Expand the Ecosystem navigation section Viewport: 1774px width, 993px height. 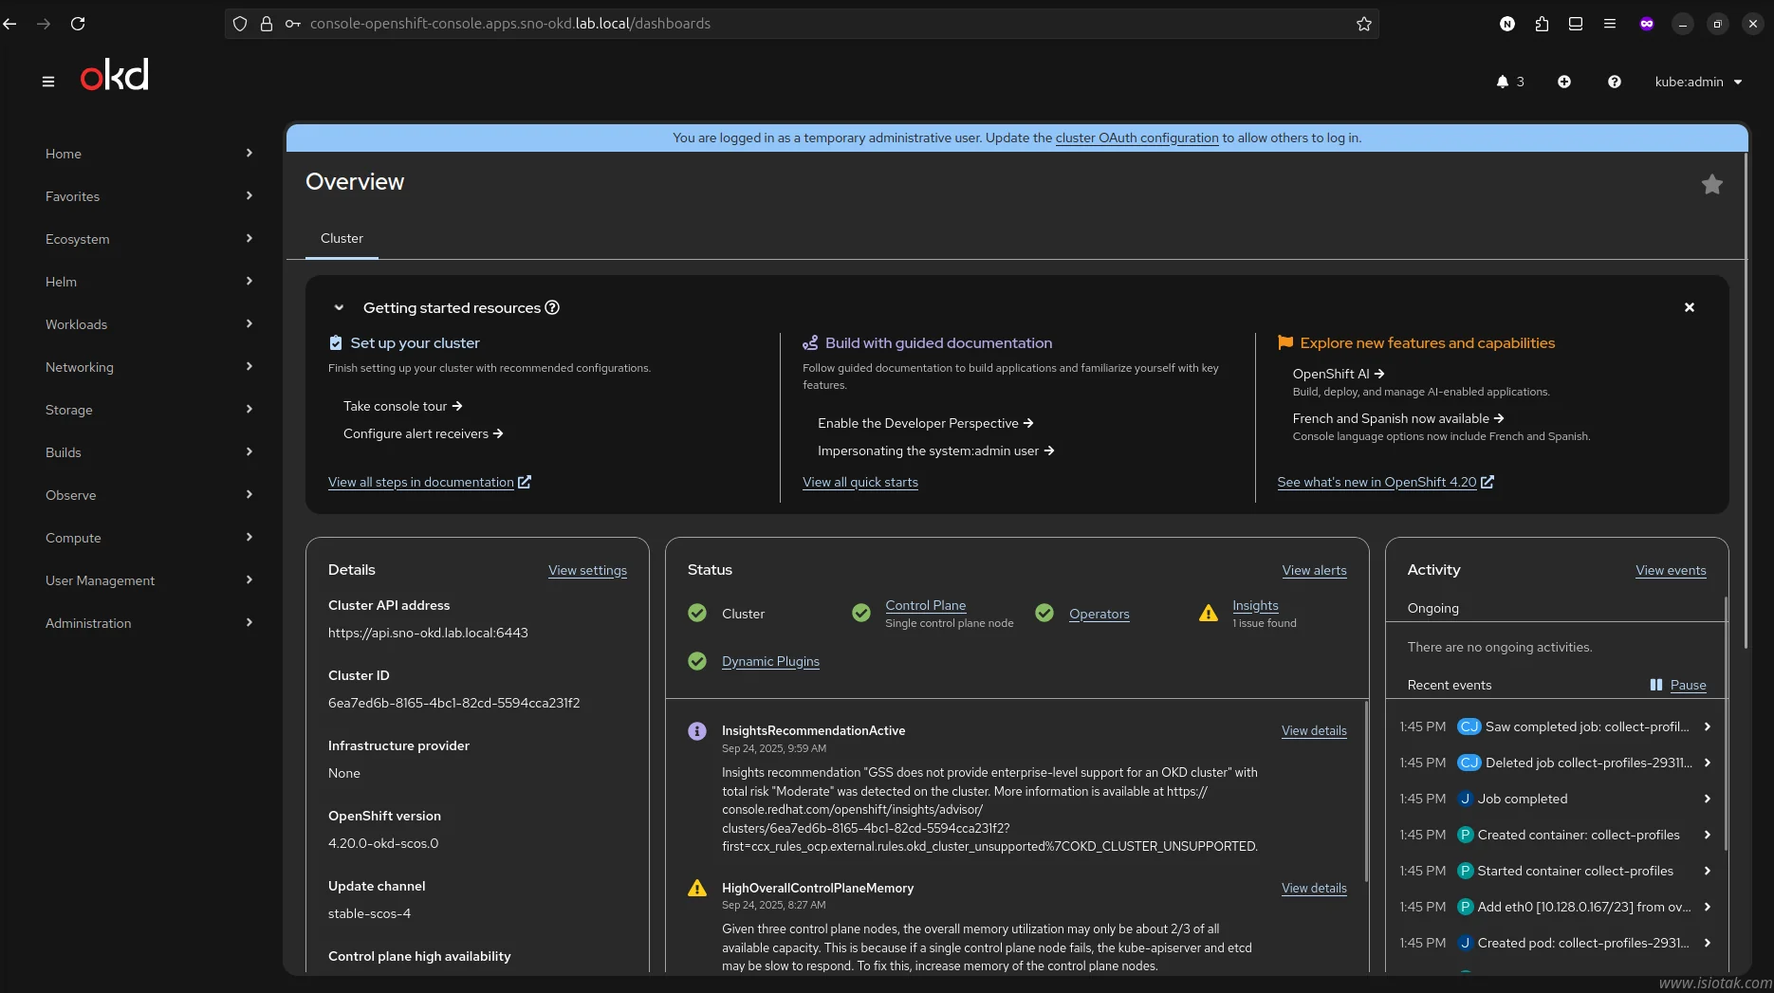click(149, 239)
